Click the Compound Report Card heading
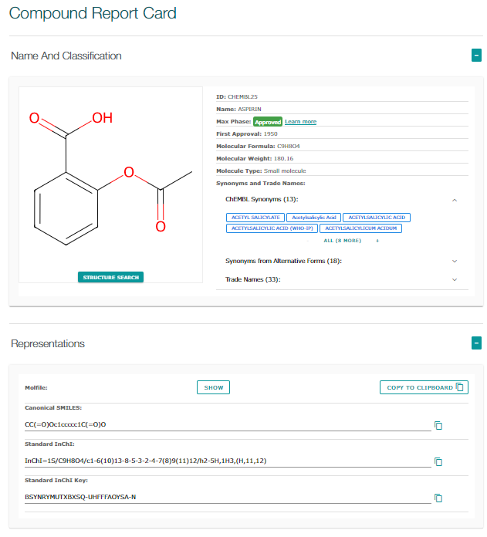487x537 pixels. (93, 13)
